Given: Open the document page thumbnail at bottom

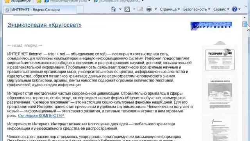Looking at the screenshot, I should pyautogui.click(x=220, y=130).
